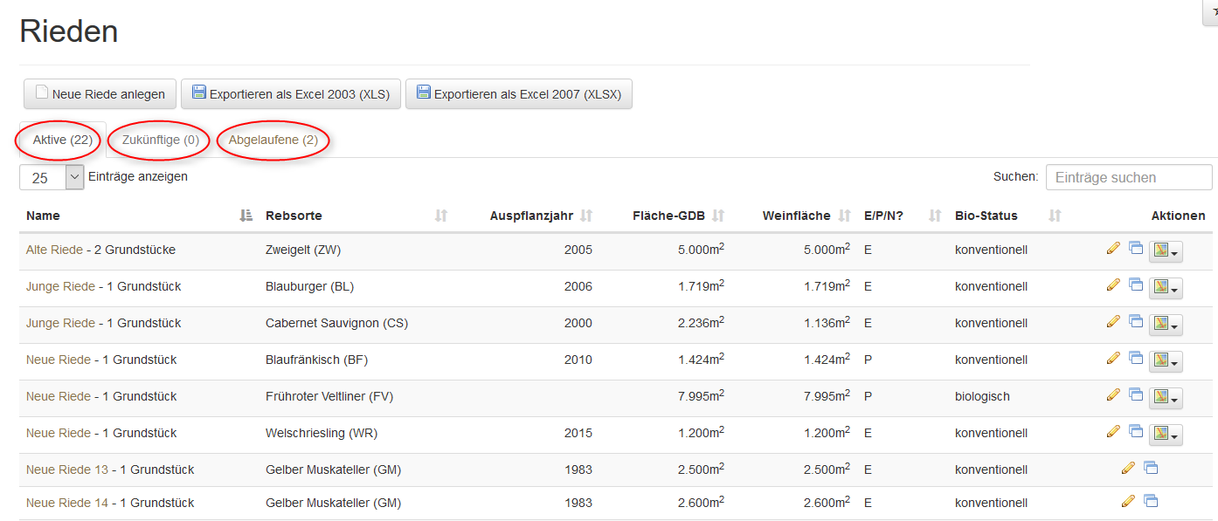Image resolution: width=1218 pixels, height=521 pixels.
Task: Click the pencil edit icon for Alte Riede
Action: pos(1112,248)
